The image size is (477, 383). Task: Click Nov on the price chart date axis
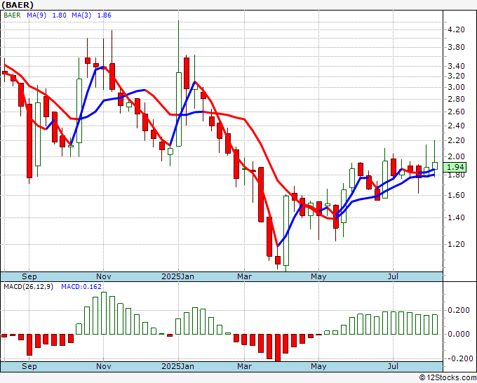pos(103,277)
